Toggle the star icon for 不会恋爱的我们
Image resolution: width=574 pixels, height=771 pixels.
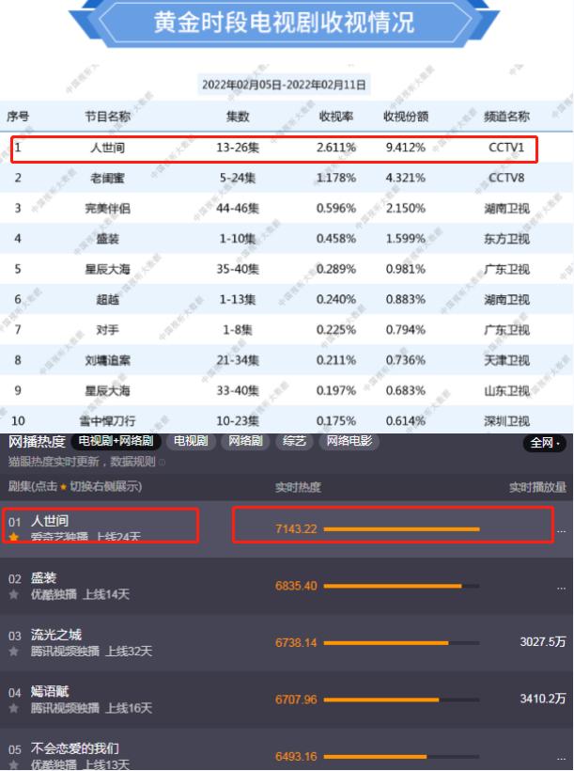pos(14,765)
